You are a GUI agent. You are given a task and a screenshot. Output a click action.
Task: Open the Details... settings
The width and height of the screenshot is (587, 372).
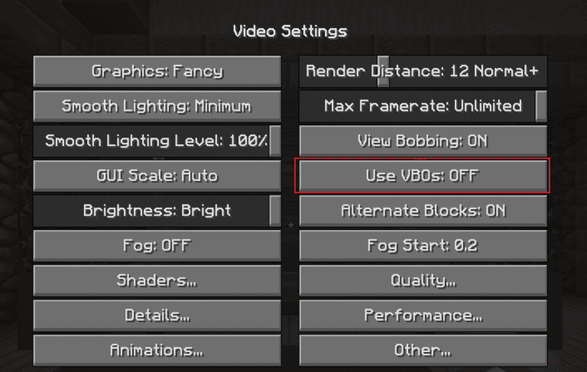157,315
